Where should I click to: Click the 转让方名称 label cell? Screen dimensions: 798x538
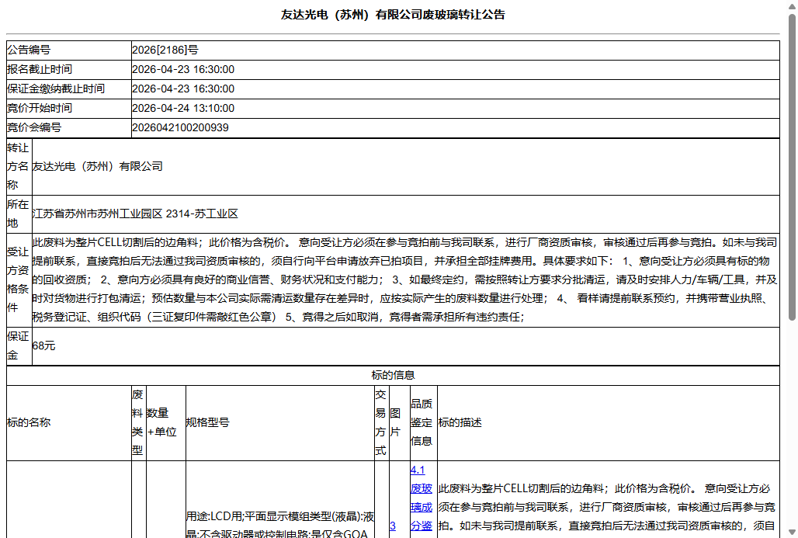(19, 166)
